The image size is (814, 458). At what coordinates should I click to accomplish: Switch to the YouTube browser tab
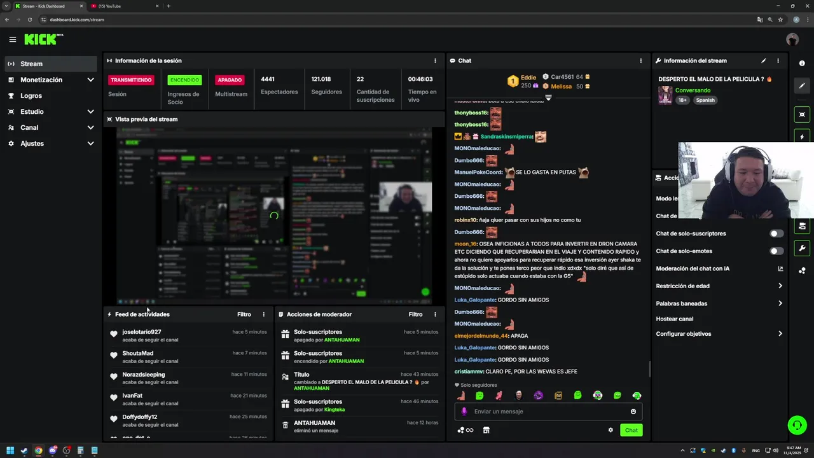[123, 6]
